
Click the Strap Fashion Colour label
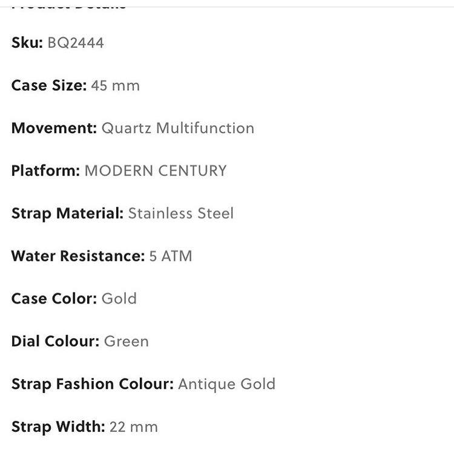coord(93,384)
